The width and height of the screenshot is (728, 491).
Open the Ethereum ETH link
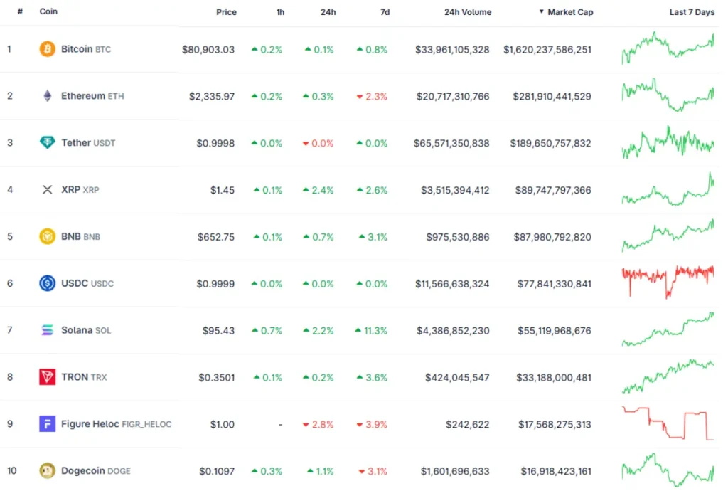pos(92,96)
